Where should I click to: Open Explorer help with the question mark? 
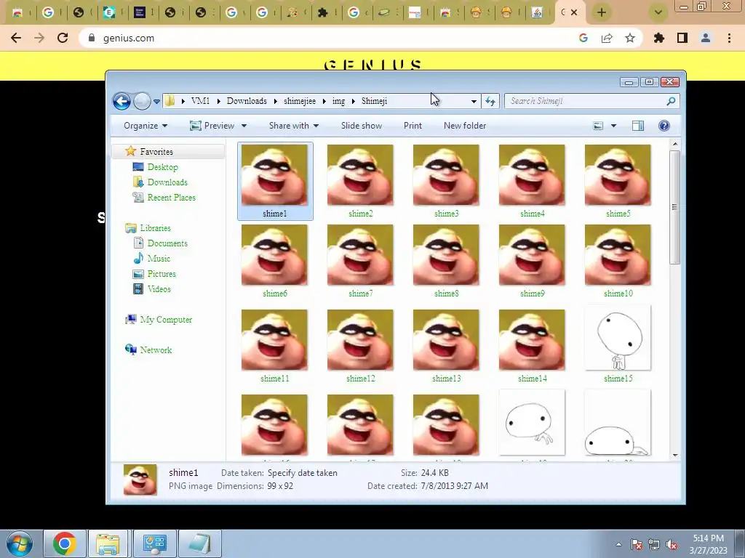[x=664, y=126]
